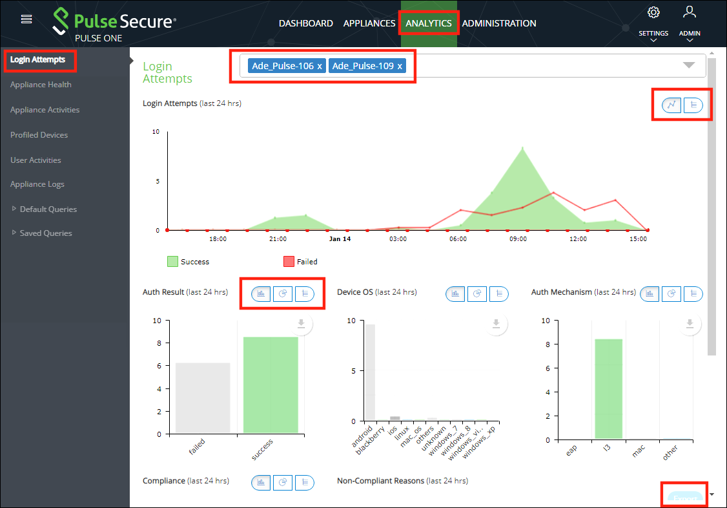The image size is (727, 508).
Task: Click the bar chart icon for Compliance
Action: 260,482
